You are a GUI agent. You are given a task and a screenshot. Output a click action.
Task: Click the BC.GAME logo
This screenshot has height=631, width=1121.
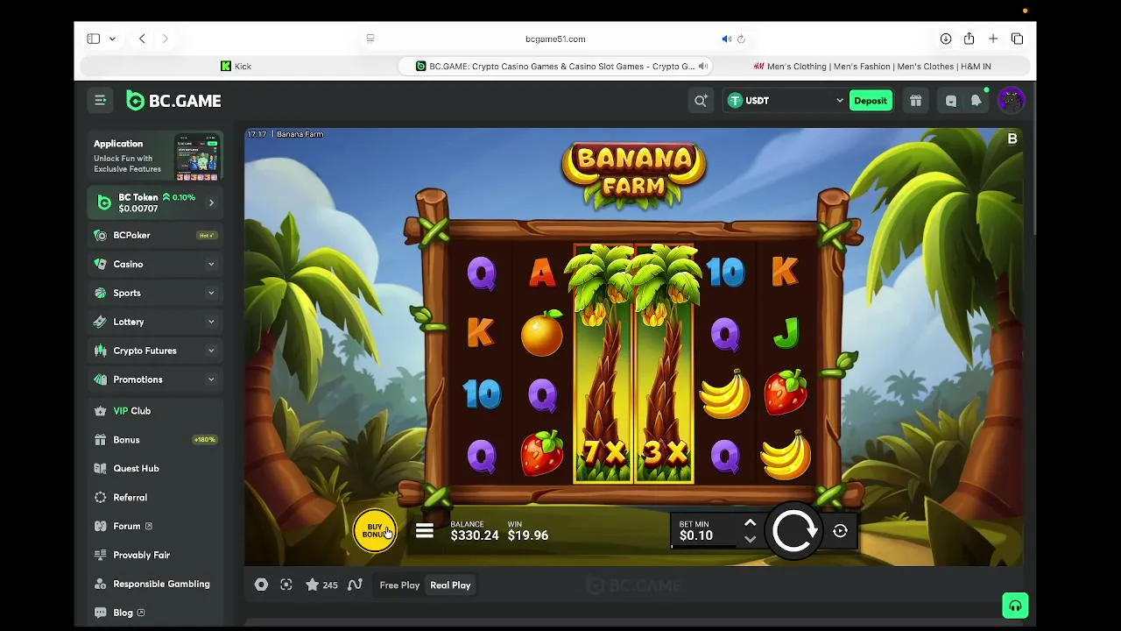[173, 101]
